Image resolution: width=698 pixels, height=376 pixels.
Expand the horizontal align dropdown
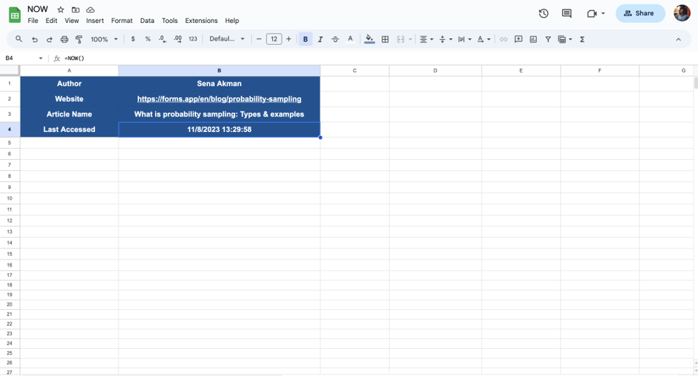pyautogui.click(x=426, y=40)
